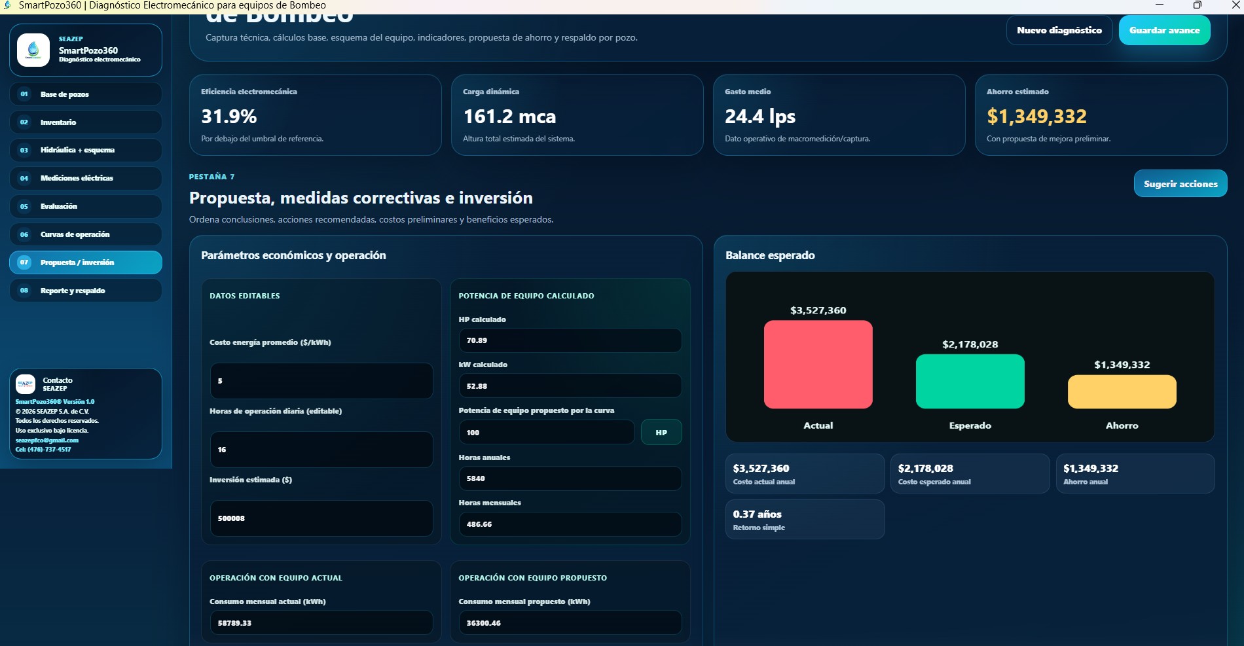Viewport: 1244px width, 646px height.
Task: Click Ahorro anual $1,349,332 tile
Action: [1135, 474]
